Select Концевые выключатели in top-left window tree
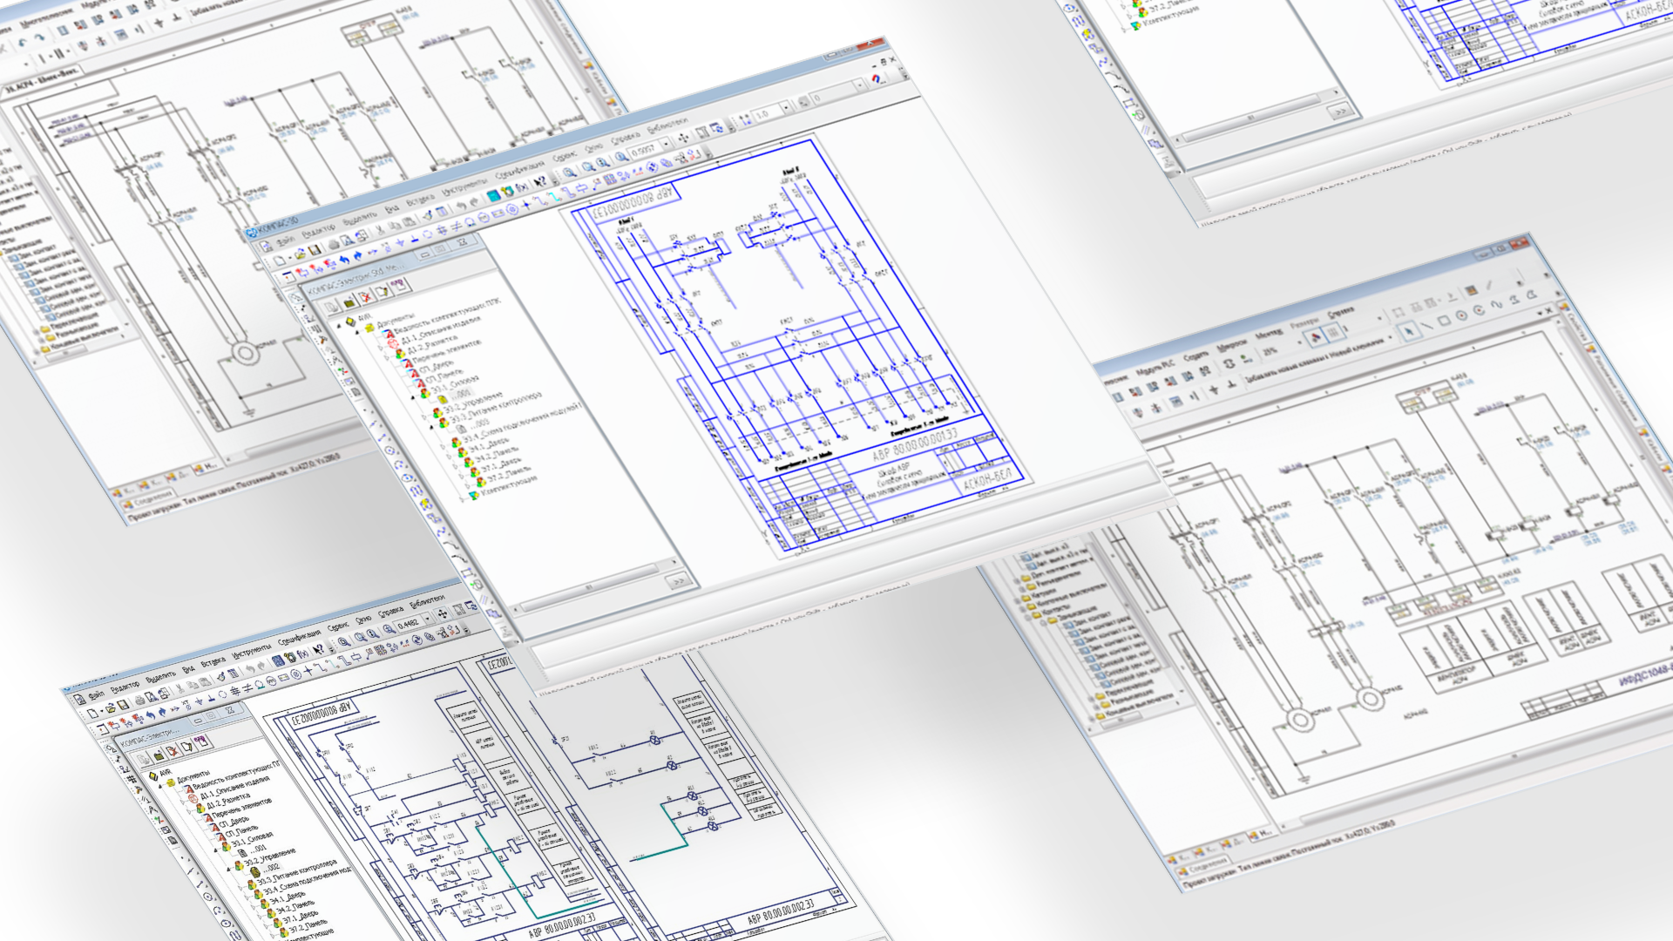 (84, 337)
